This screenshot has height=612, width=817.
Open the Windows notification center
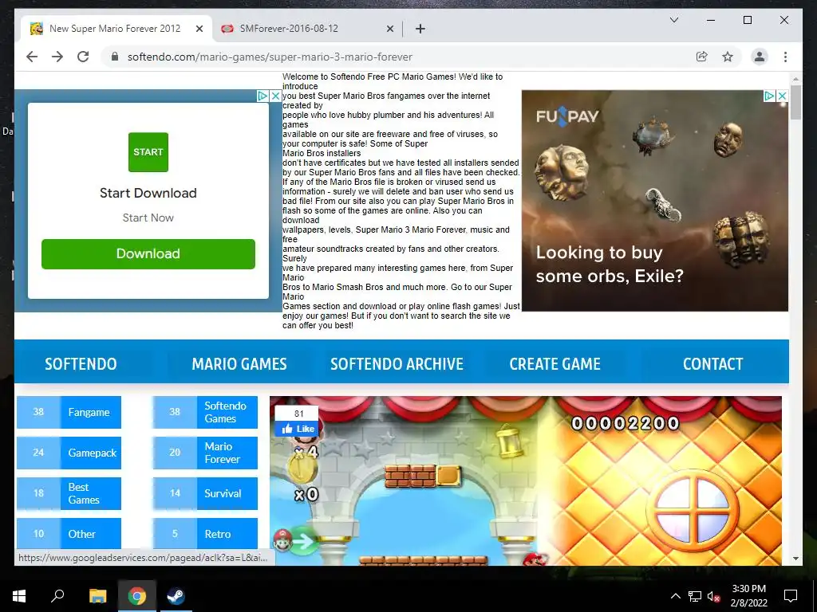tap(791, 596)
